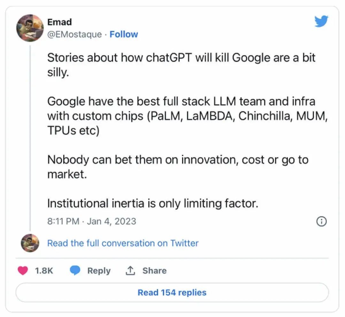Like the tweet with the heart icon
The width and height of the screenshot is (345, 317).
[23, 271]
